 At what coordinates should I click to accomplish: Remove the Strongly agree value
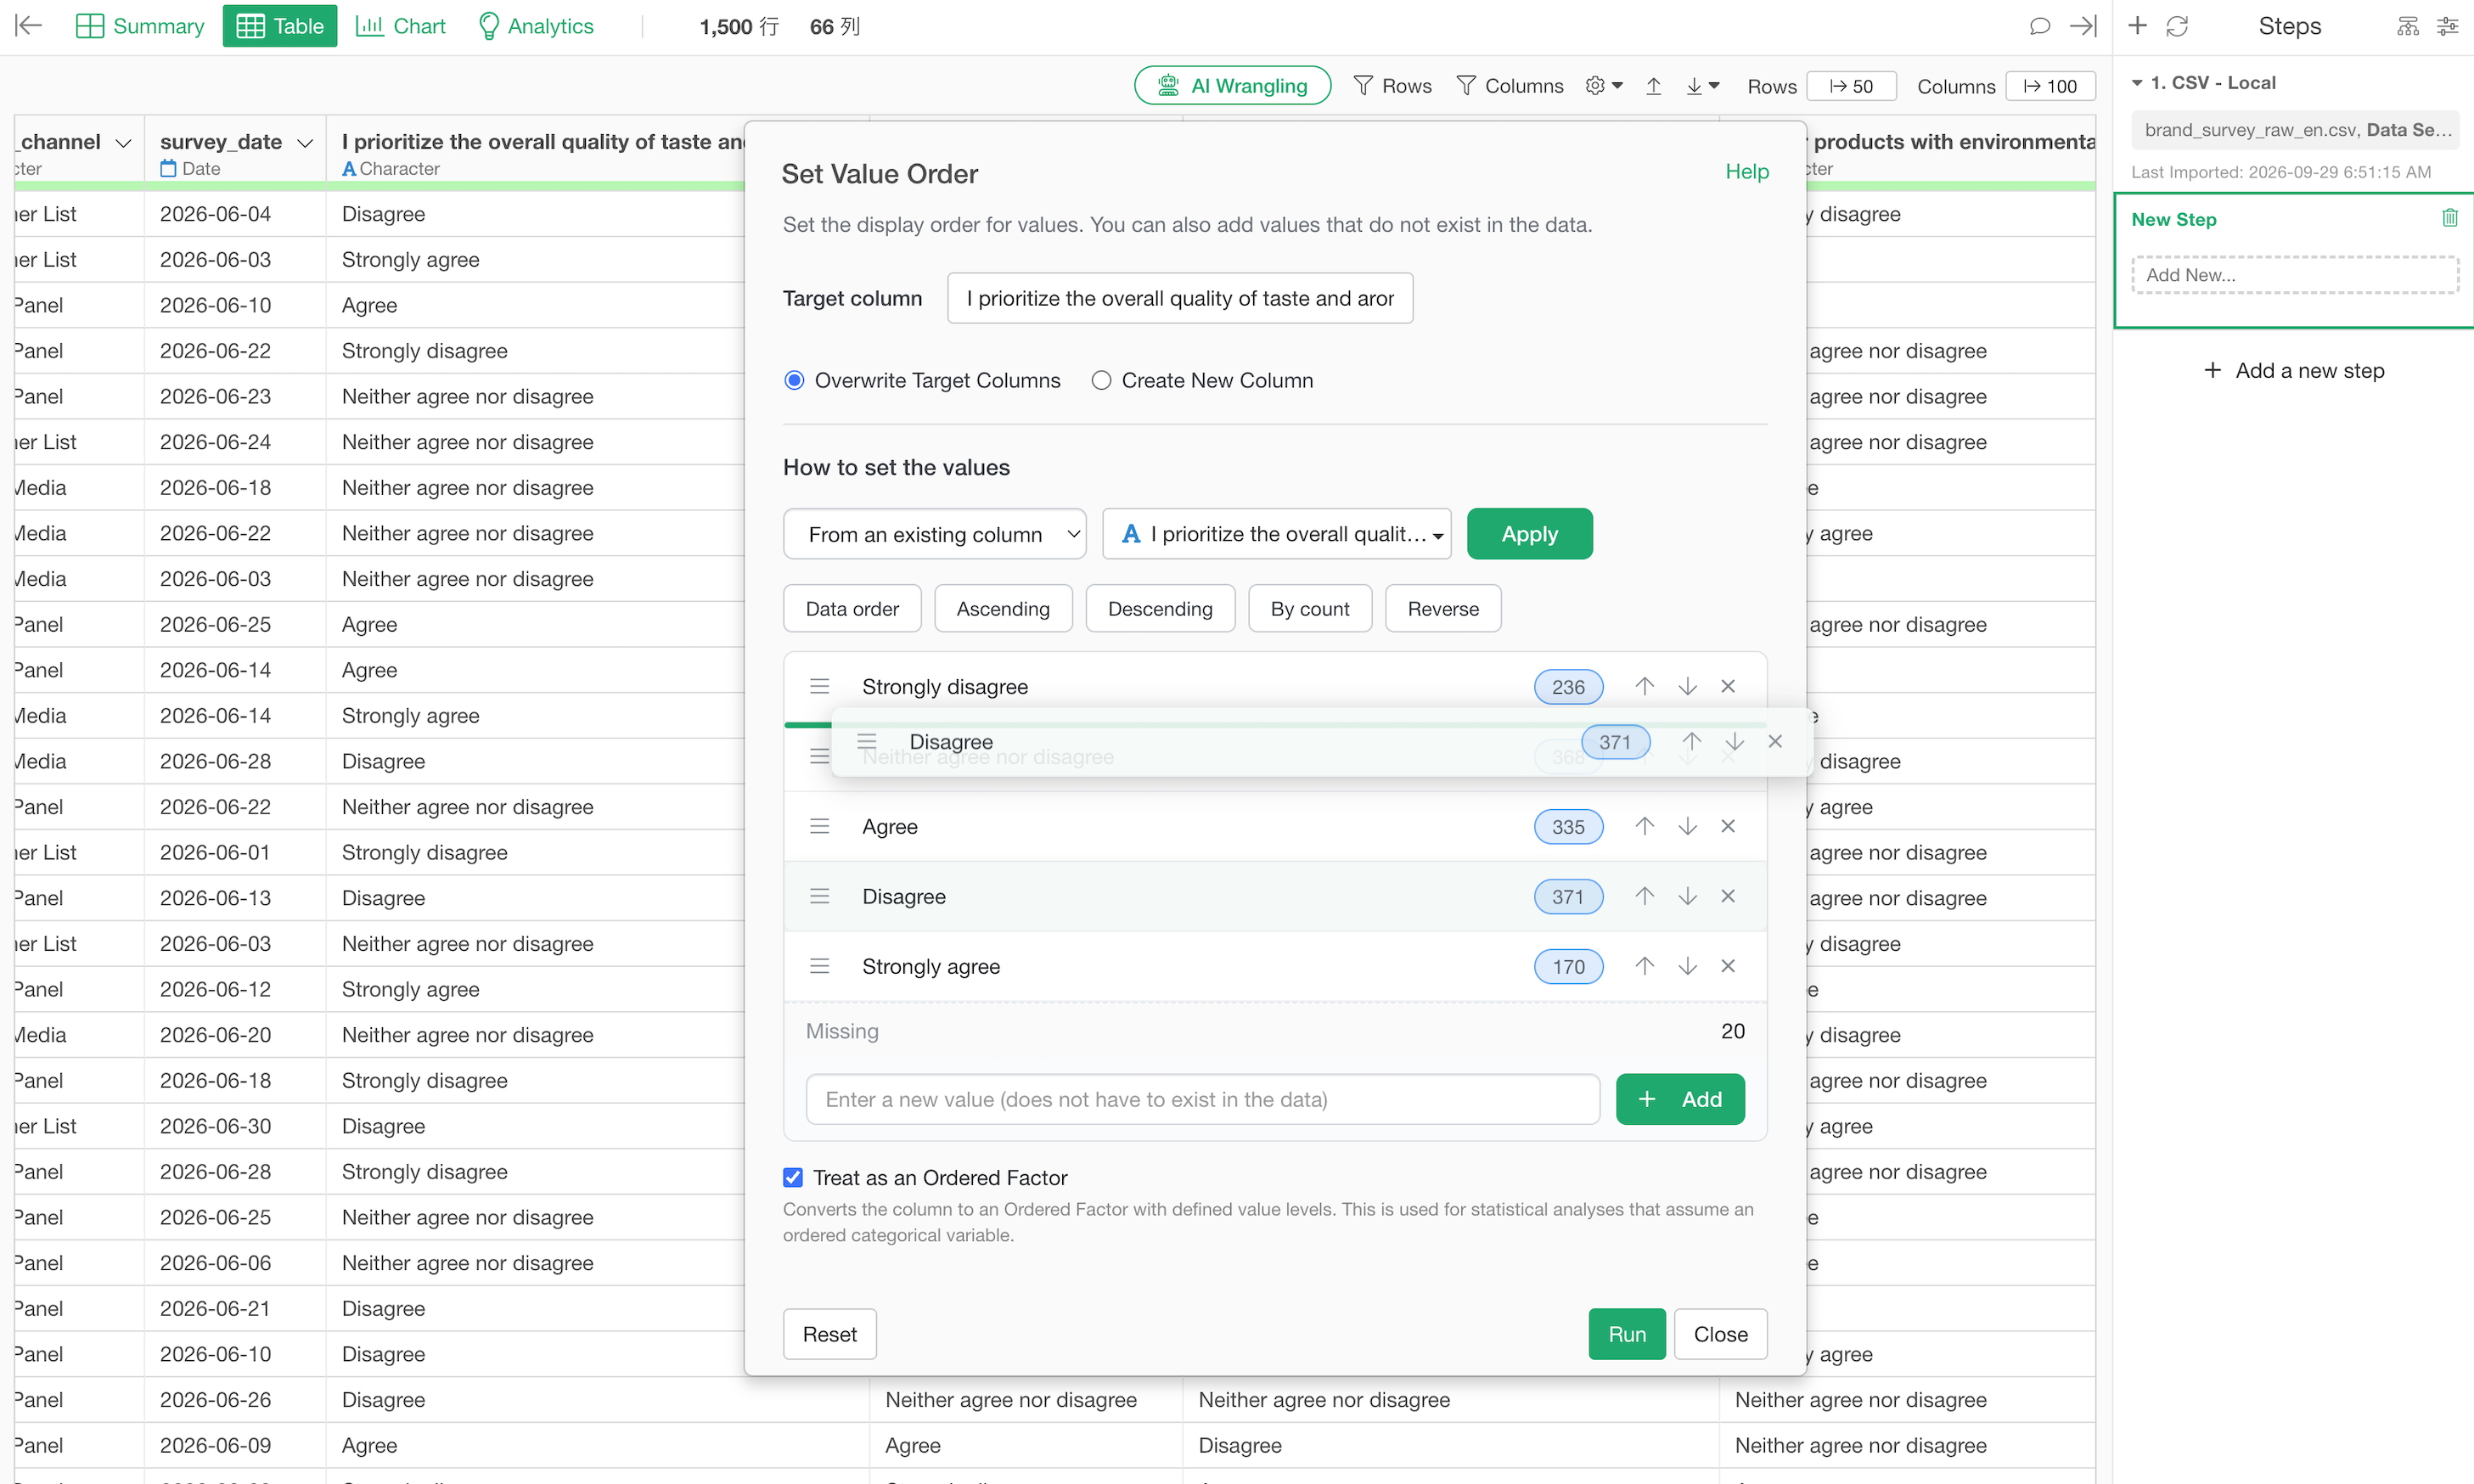click(1728, 966)
